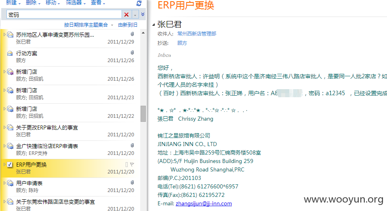Click the search field containing 密码
The image size is (387, 211).
pyautogui.click(x=64, y=15)
